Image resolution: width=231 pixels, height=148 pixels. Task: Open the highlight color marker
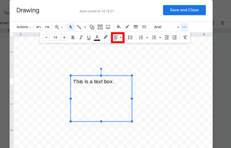[x=106, y=37]
